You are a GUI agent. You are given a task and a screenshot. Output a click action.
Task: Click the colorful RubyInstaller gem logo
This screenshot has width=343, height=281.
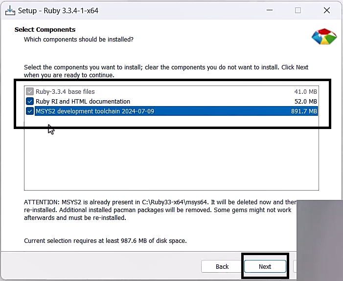coord(323,38)
